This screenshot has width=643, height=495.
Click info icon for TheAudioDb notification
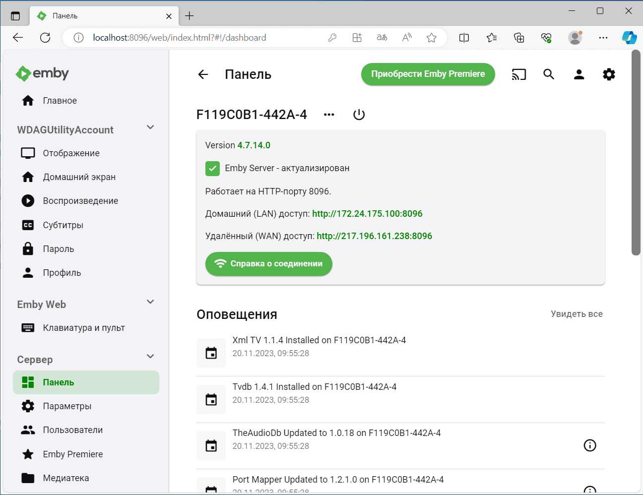589,445
